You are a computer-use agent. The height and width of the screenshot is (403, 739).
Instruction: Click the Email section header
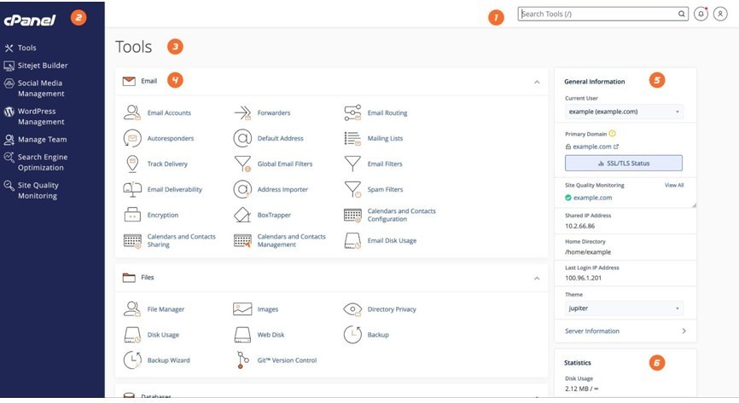click(331, 82)
